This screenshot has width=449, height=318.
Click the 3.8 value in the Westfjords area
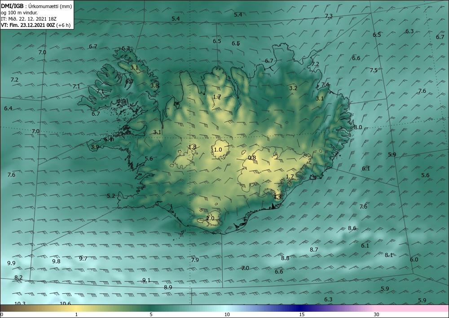point(154,85)
